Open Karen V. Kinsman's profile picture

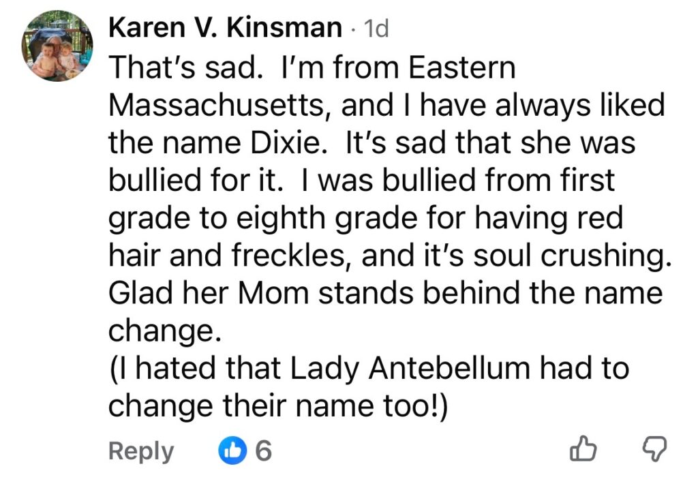pyautogui.click(x=55, y=46)
